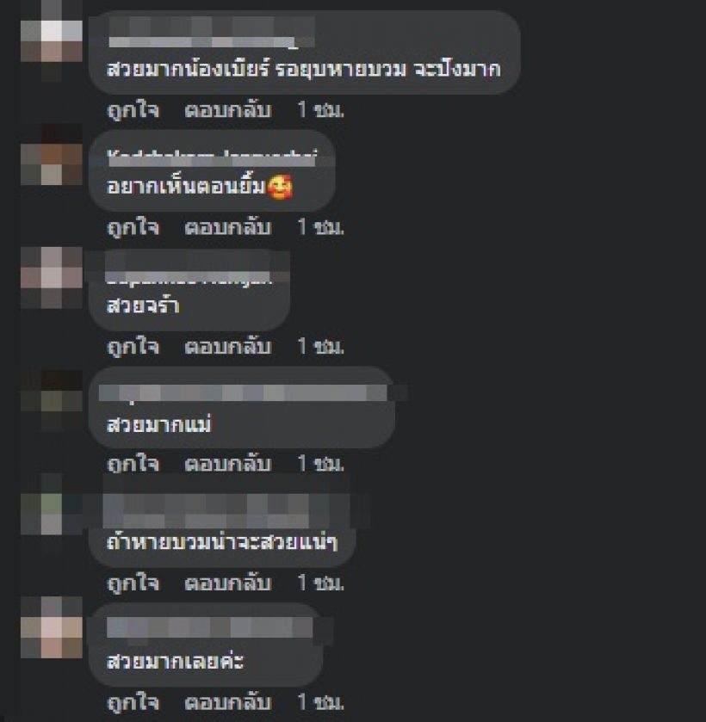Reply to 'สวยมากน้องเบียร์' comment via ตอบกลับ
Screen dimensions: 706x722
click(x=227, y=110)
